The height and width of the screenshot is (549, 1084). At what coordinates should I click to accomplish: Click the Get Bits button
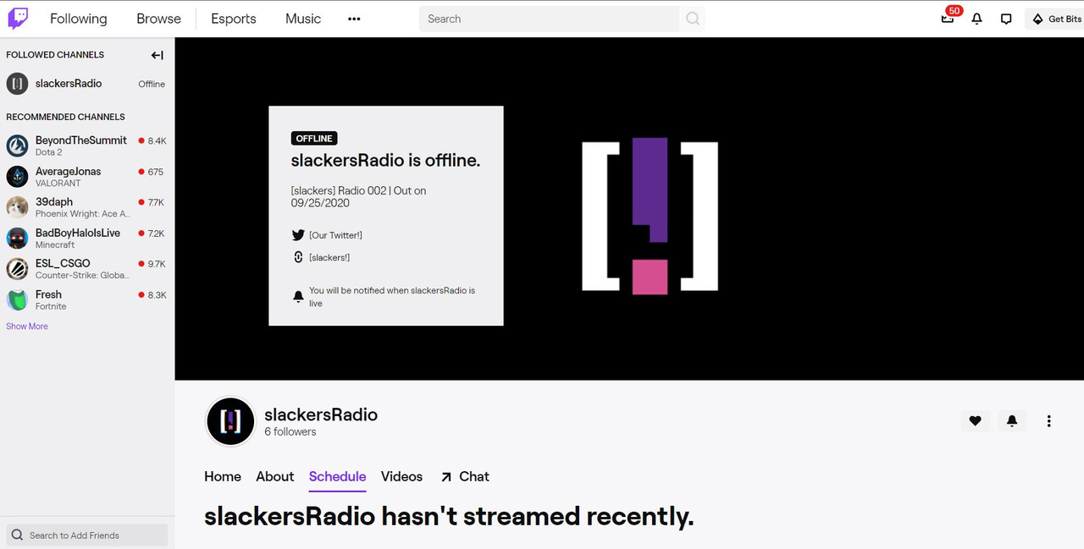[1054, 19]
